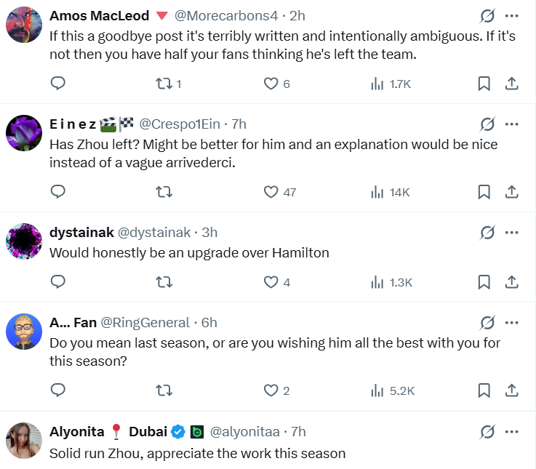Screen dimensions: 536x469
Task: Like dystainak's Hamilton upgrade tweet
Action: [271, 282]
